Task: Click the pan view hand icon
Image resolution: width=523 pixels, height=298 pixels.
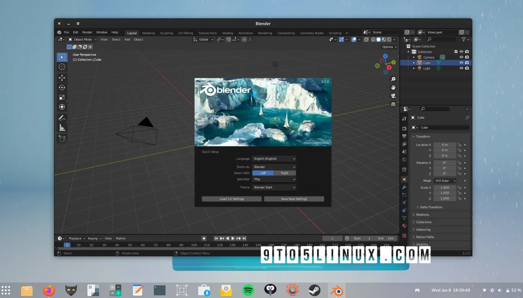Action: [393, 88]
